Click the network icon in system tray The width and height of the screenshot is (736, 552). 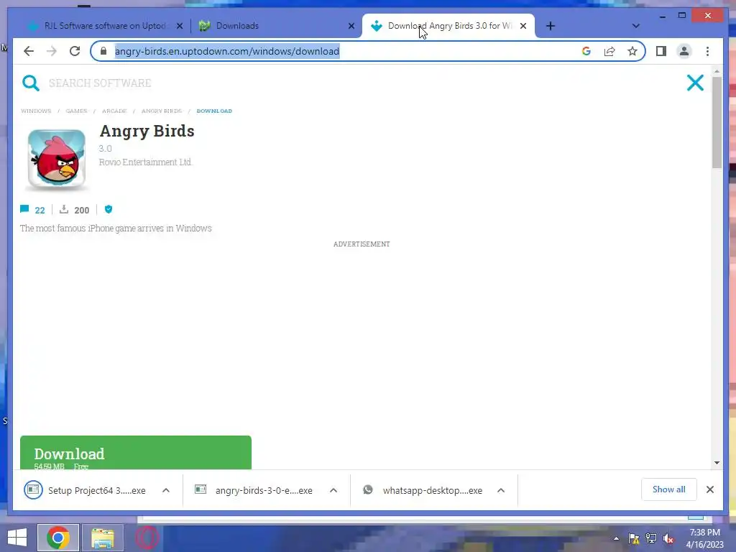coord(651,538)
